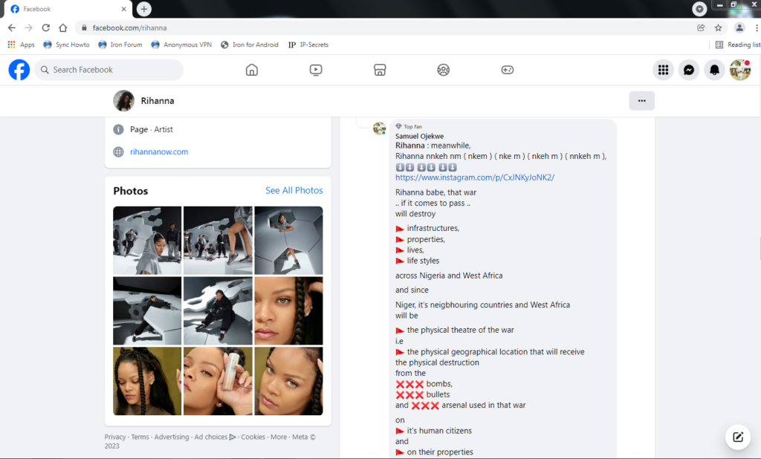Open the Watch video icon
Image resolution: width=761 pixels, height=459 pixels.
click(315, 70)
